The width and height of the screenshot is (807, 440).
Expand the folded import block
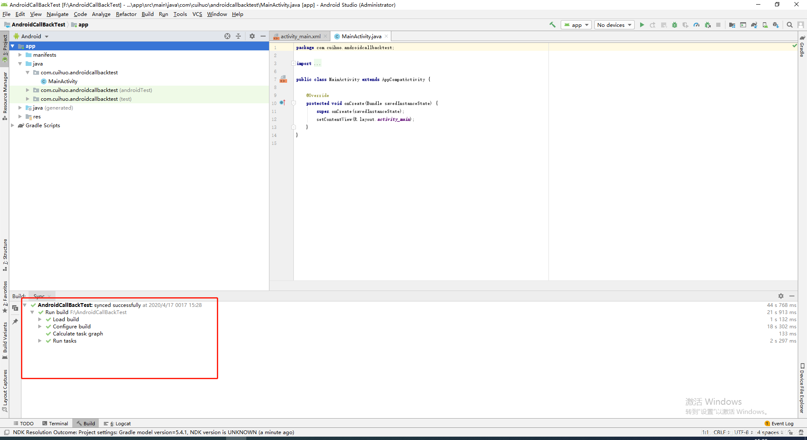(x=293, y=63)
